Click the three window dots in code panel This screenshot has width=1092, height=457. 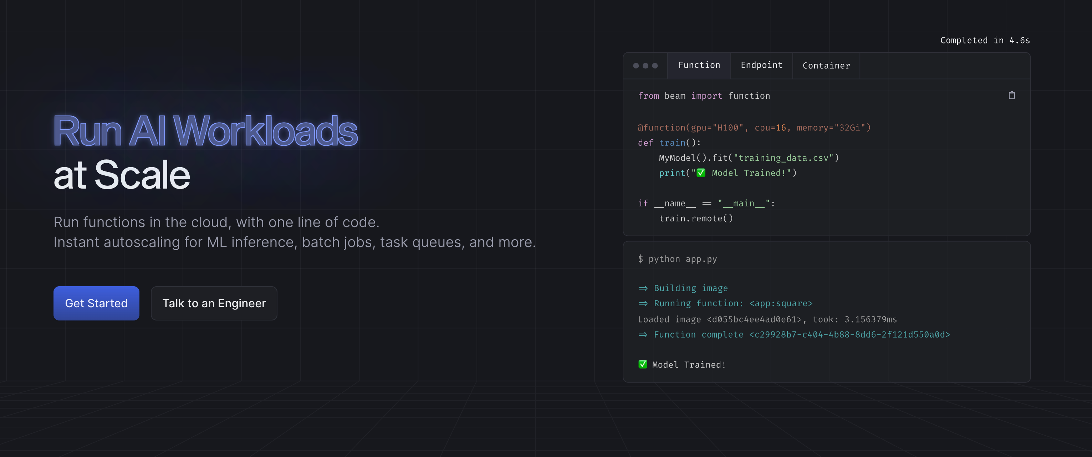click(x=645, y=66)
